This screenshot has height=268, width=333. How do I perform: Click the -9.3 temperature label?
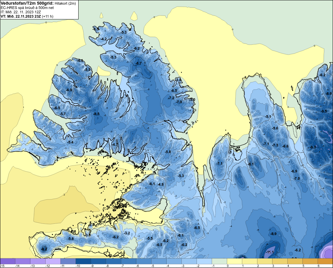(313, 147)
